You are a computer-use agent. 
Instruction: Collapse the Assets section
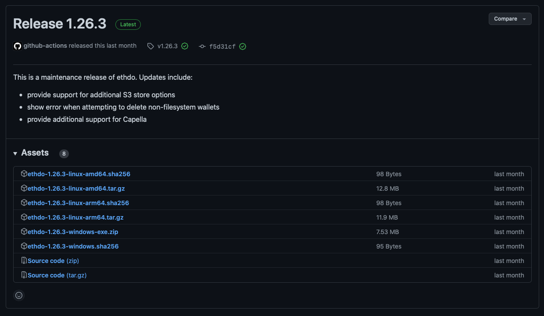pyautogui.click(x=15, y=153)
